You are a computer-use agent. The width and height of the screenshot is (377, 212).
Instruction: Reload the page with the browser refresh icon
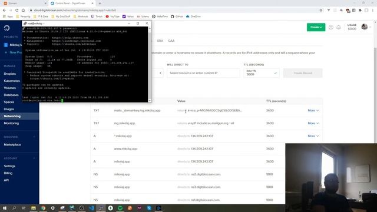(17, 11)
